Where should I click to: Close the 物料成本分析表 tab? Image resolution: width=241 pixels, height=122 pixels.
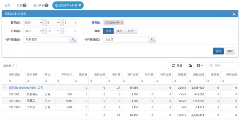(x=80, y=5)
